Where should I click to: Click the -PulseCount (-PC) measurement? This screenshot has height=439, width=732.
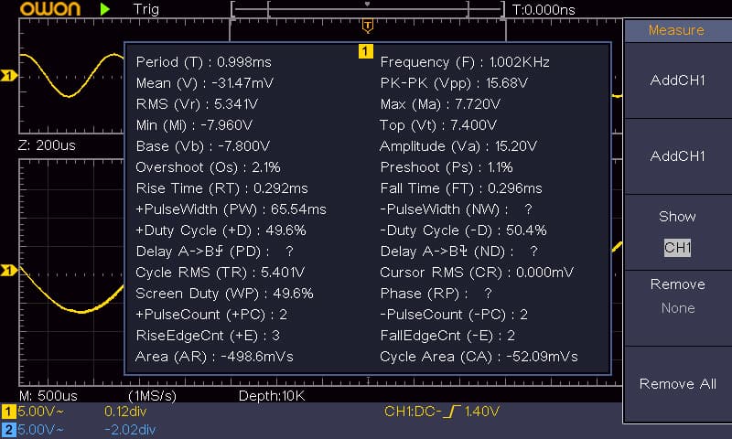[x=454, y=314]
